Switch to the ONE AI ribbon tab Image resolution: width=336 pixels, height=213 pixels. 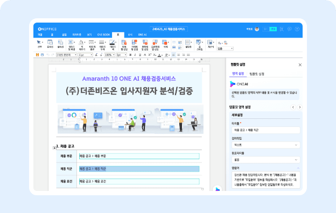pos(142,34)
